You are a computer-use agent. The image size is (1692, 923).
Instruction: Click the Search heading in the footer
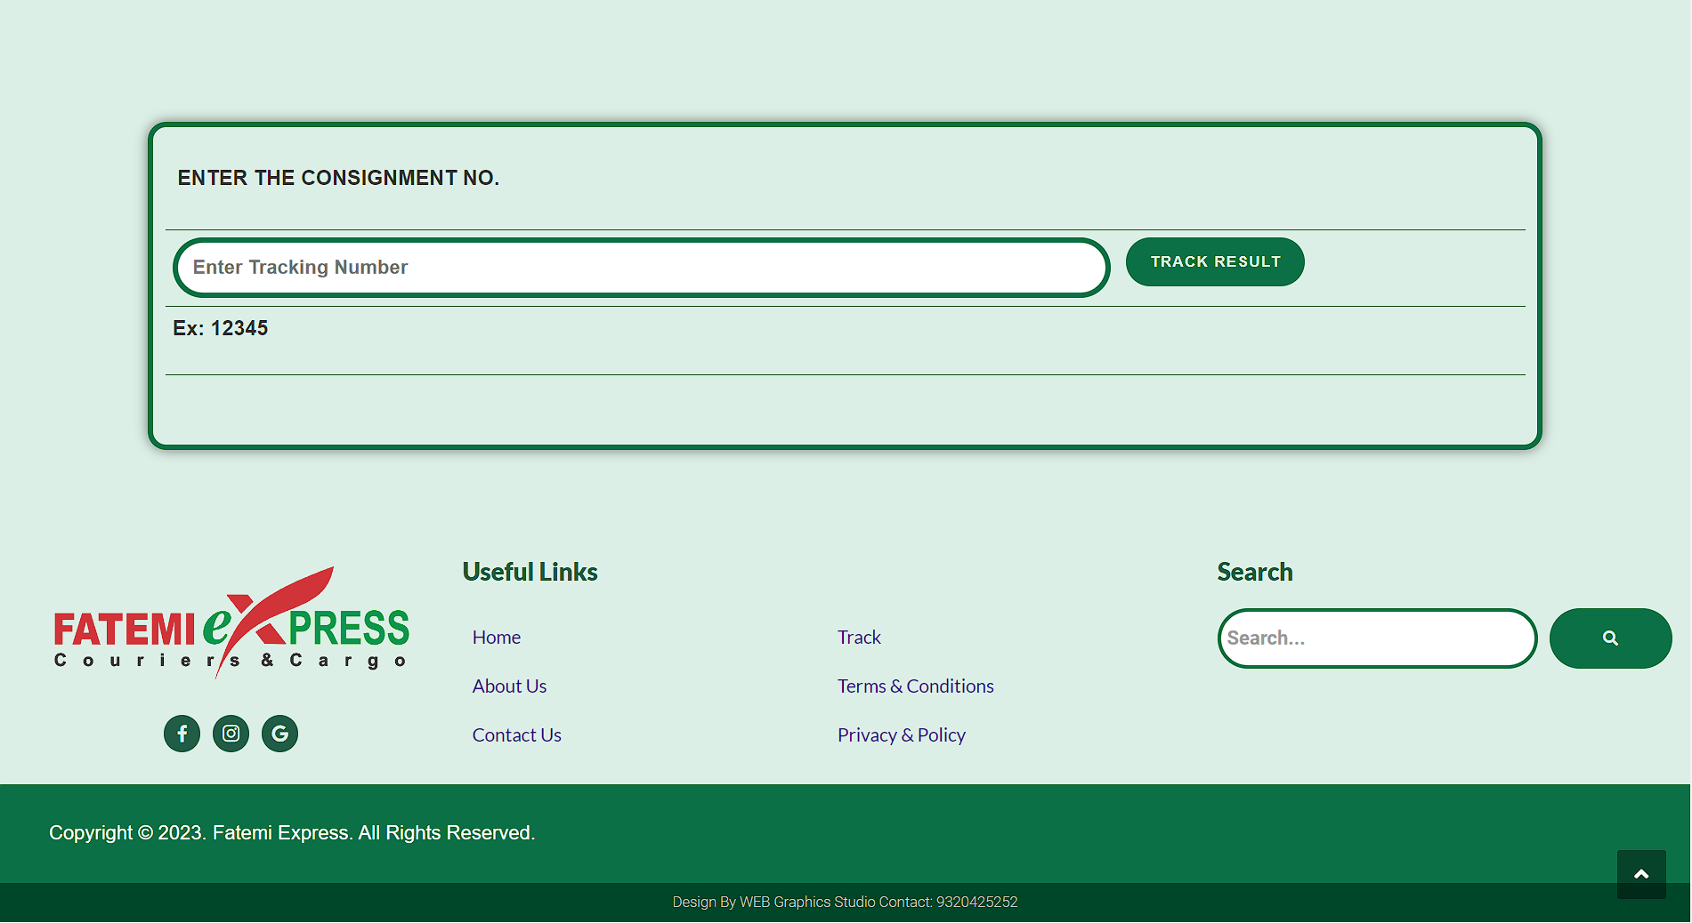[1254, 572]
